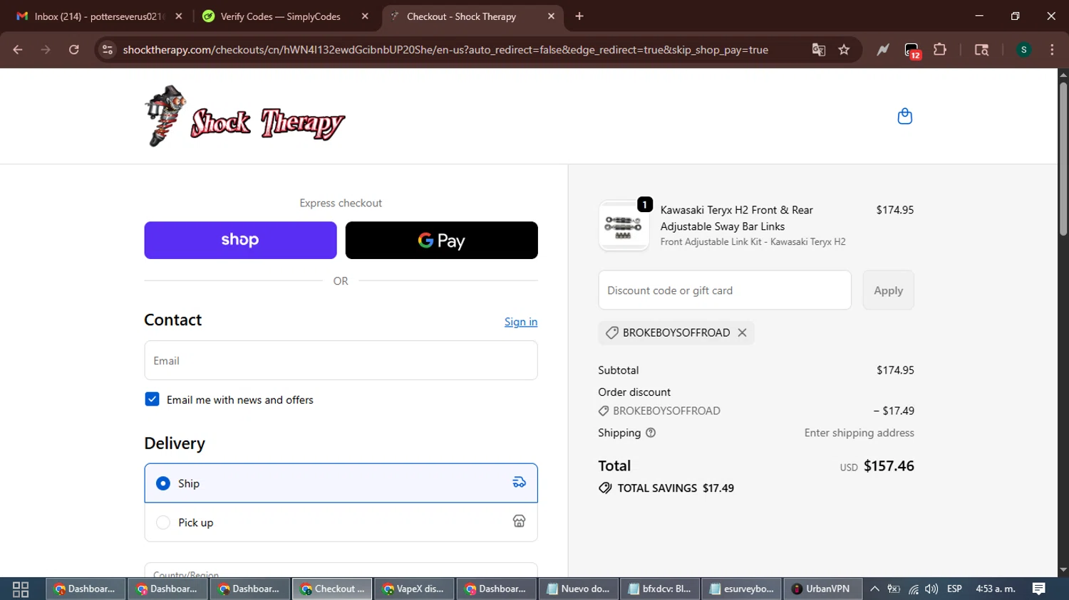Open esurveybo document from the taskbar

[741, 589]
